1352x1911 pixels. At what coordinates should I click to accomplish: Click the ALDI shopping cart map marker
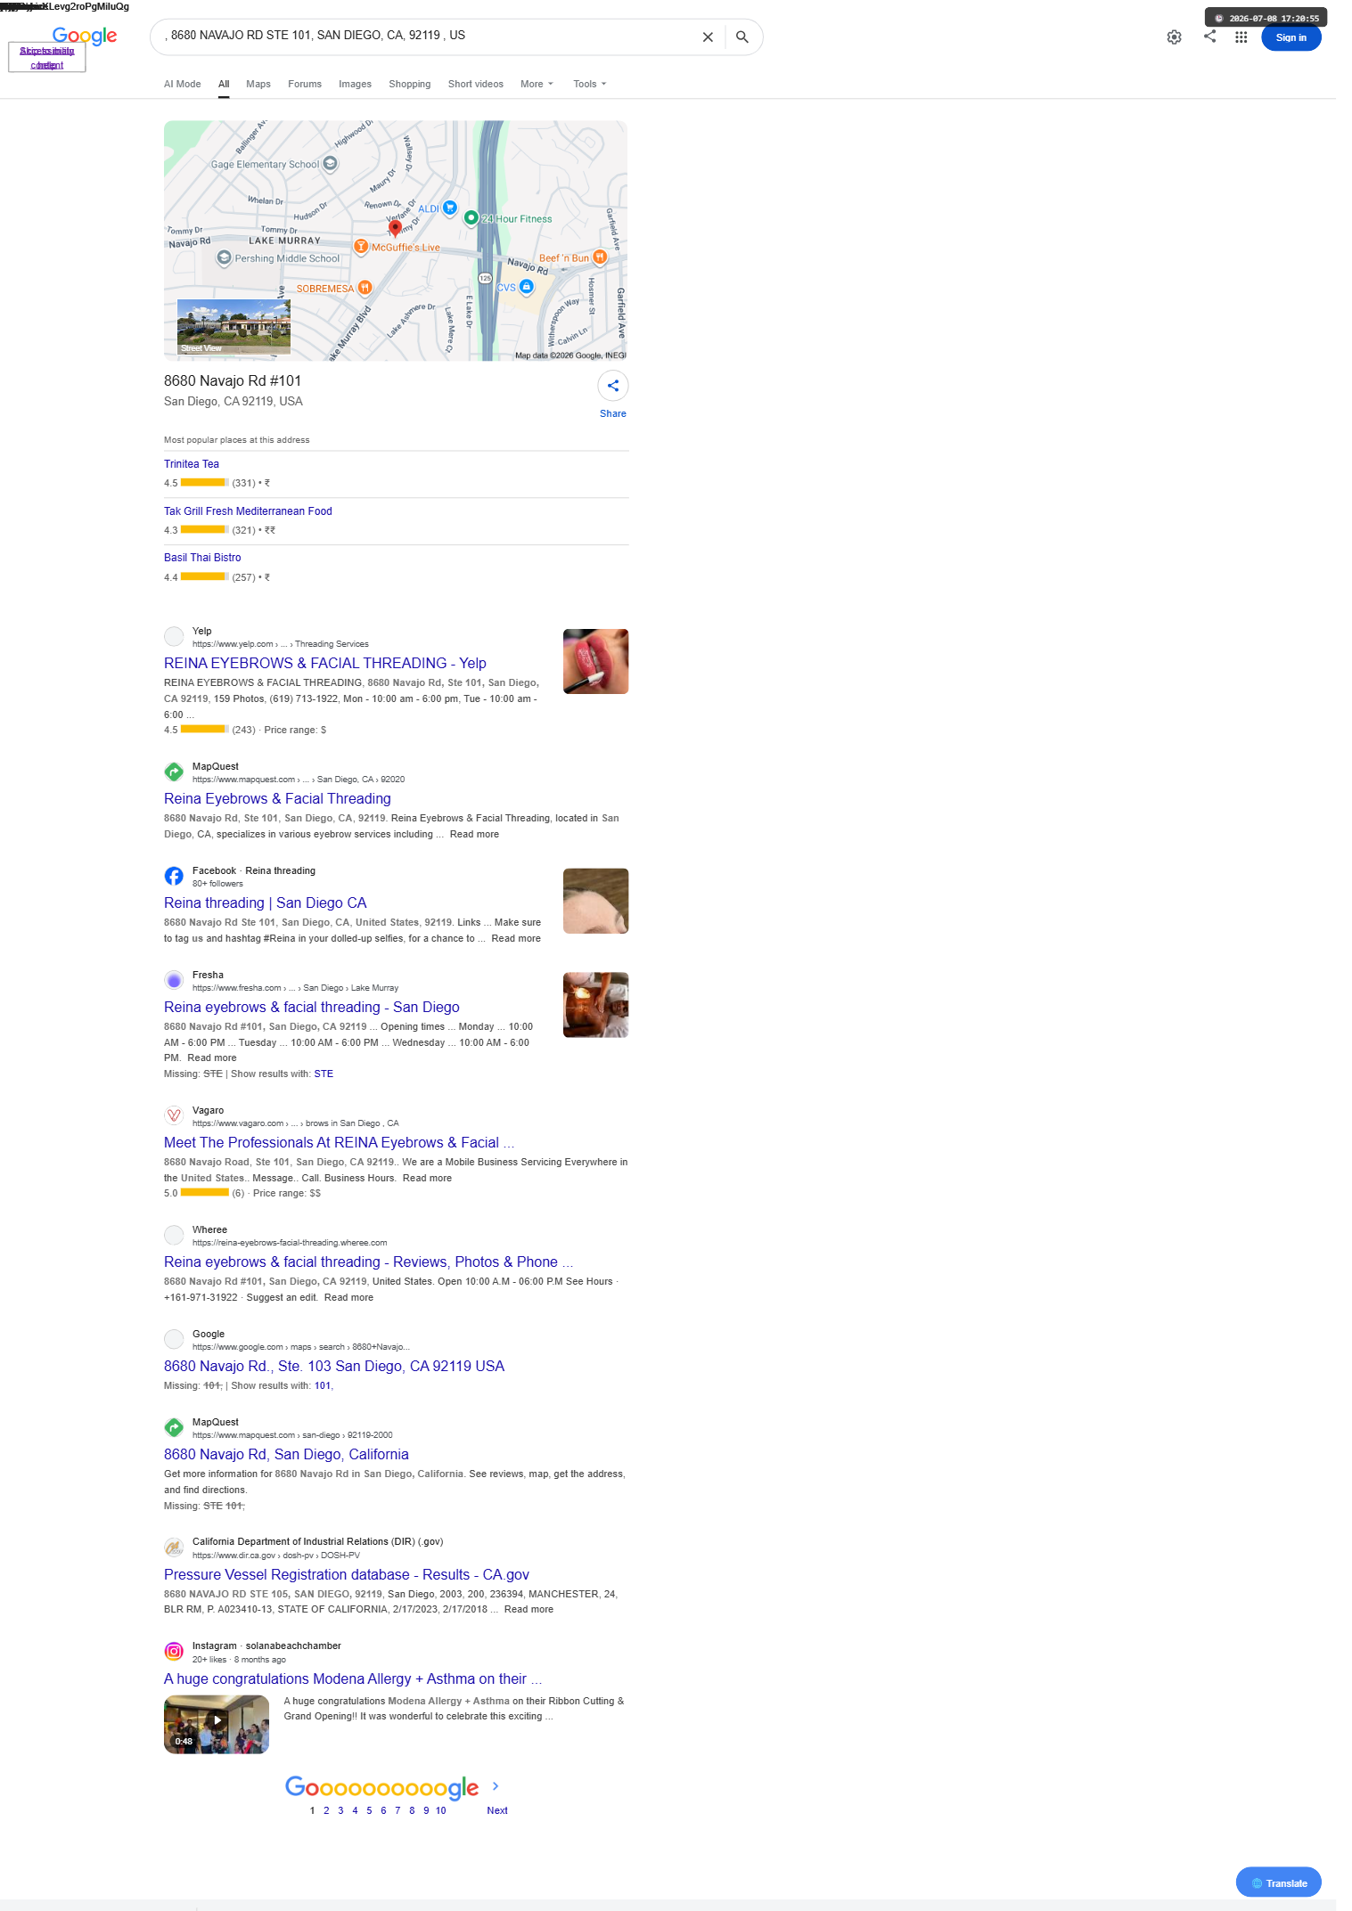point(450,208)
